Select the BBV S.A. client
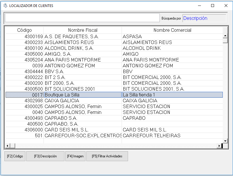 click(83, 71)
